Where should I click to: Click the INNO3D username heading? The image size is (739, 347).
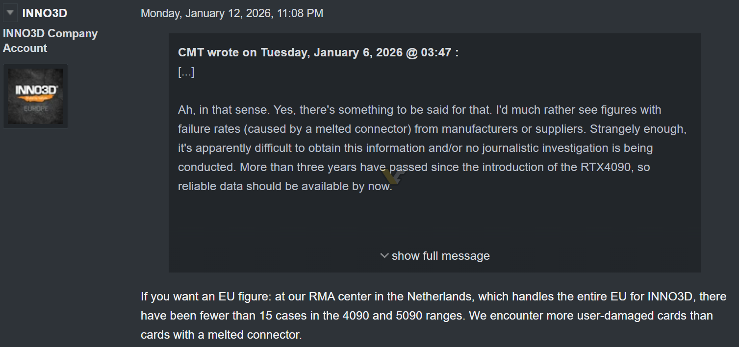pyautogui.click(x=45, y=13)
